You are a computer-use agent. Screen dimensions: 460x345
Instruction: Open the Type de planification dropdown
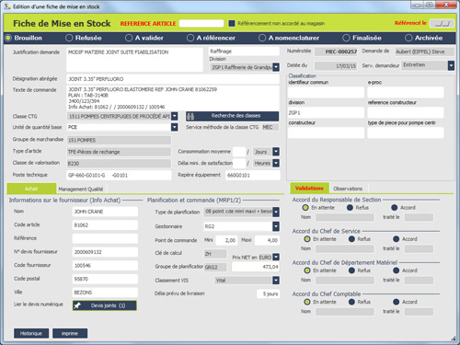click(x=276, y=212)
